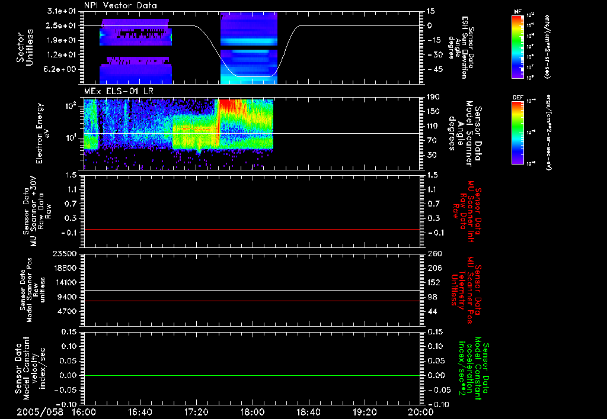This screenshot has height=419, width=607.
Task: Click the "Model Scanner Angle degrees" axis label
Action: [x=465, y=133]
